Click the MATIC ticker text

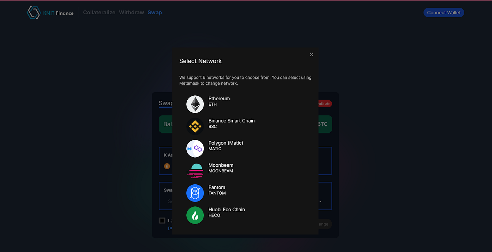click(x=215, y=149)
